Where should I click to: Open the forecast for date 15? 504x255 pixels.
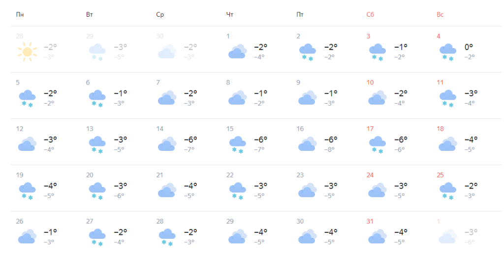[x=230, y=129]
